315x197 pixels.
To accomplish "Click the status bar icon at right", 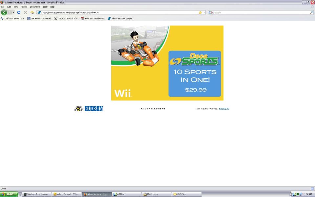I will click(312, 189).
